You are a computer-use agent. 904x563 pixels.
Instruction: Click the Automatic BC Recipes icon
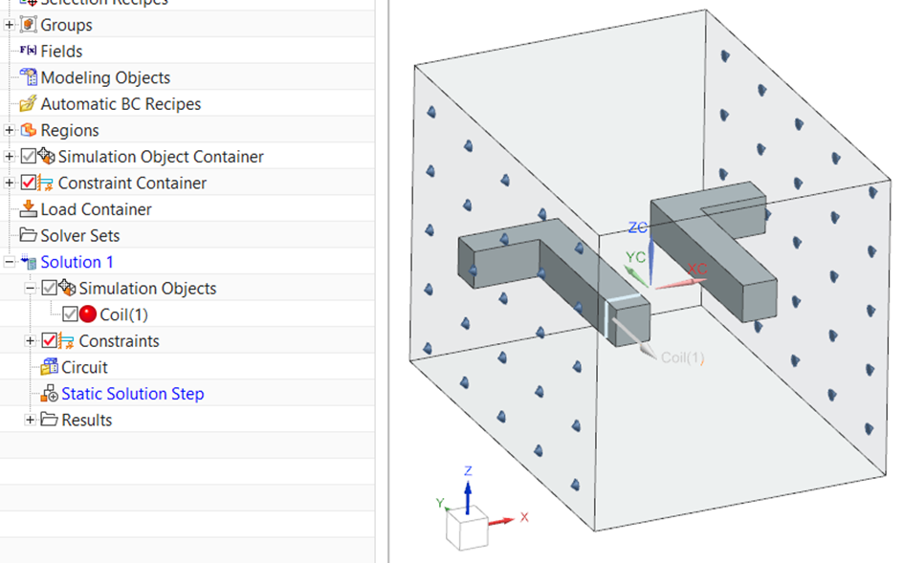pos(26,103)
